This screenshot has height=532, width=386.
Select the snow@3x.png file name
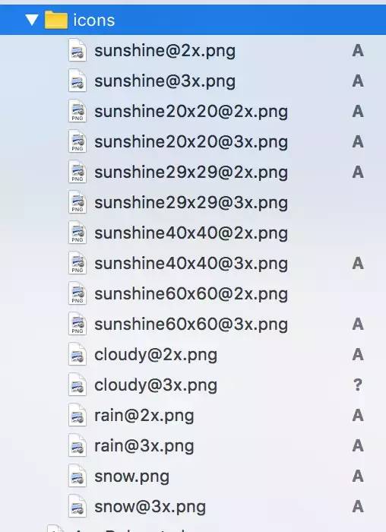[150, 507]
